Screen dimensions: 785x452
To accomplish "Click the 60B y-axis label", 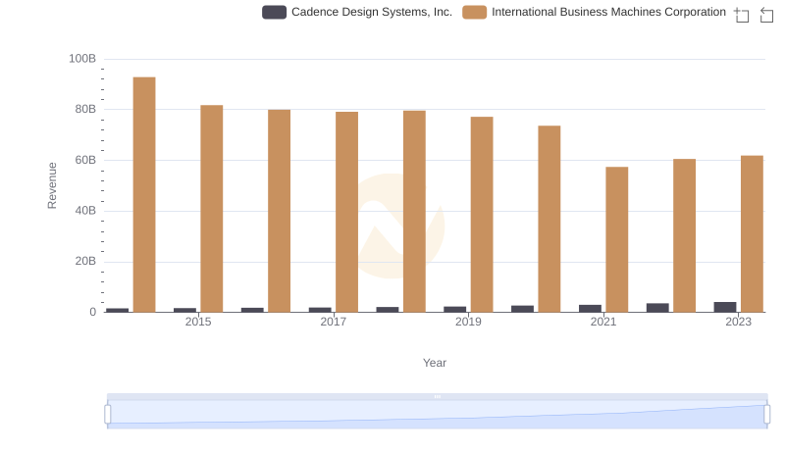I will pyautogui.click(x=85, y=160).
